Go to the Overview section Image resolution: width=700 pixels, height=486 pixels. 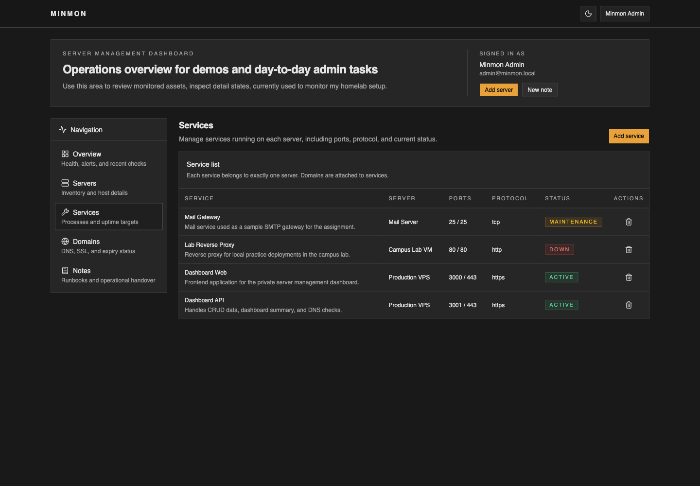(x=109, y=158)
